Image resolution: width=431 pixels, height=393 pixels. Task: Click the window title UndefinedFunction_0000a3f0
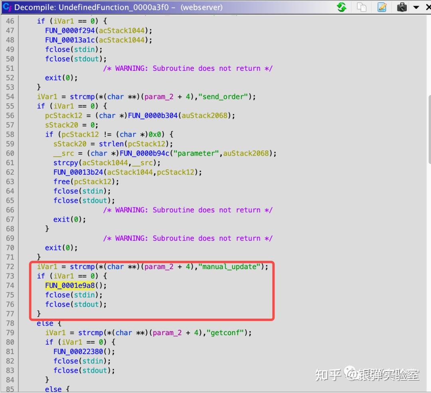click(x=113, y=8)
